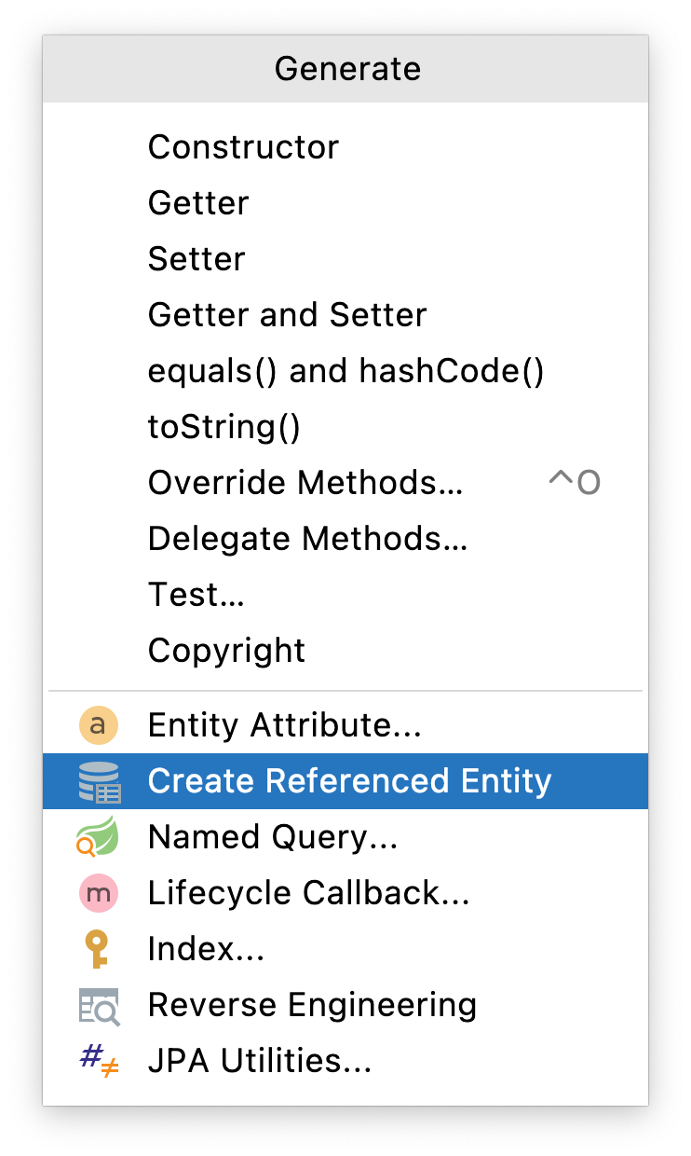
Task: Select the Test option
Action: pos(196,594)
